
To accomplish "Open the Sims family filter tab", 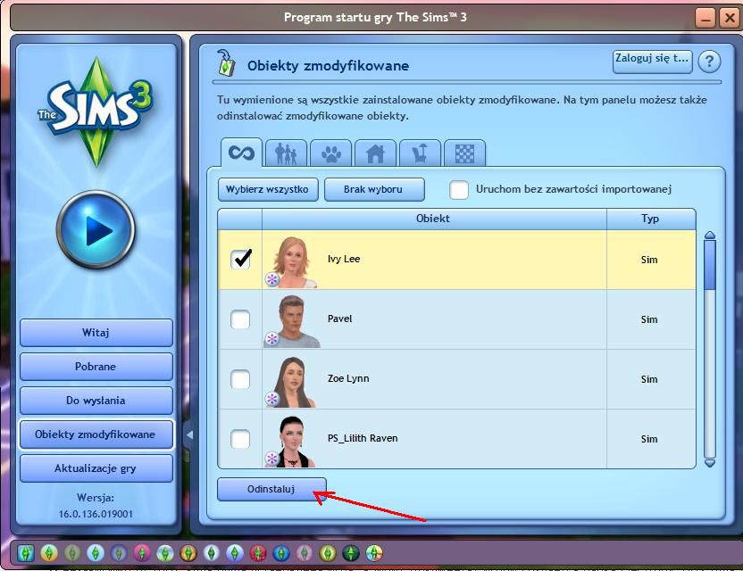I will click(x=286, y=153).
